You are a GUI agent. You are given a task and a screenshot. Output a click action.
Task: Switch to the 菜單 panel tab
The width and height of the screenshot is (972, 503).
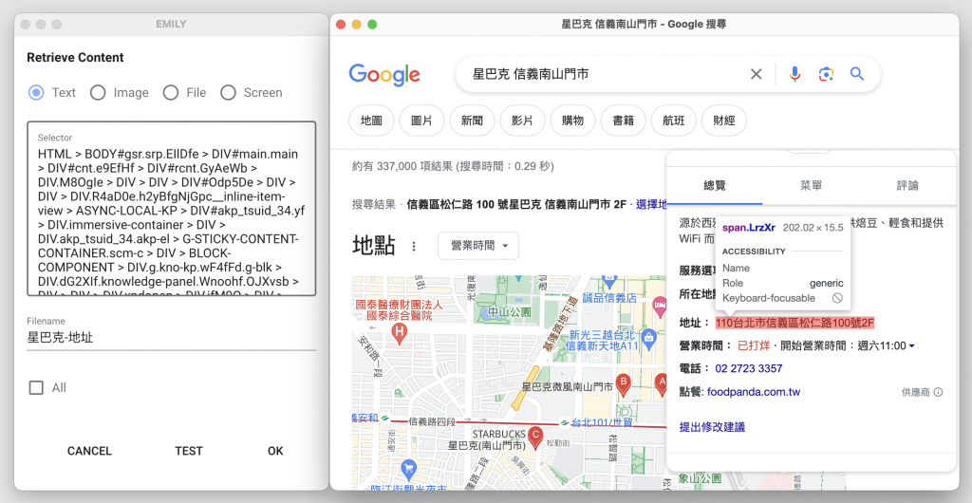(x=811, y=186)
